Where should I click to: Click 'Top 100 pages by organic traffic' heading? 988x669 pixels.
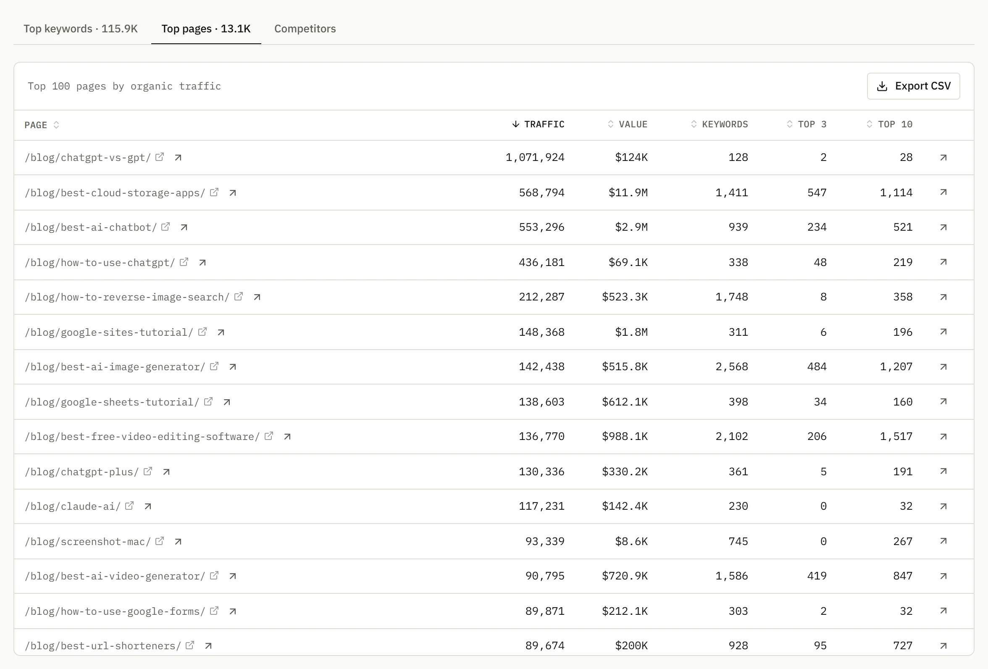coord(124,86)
